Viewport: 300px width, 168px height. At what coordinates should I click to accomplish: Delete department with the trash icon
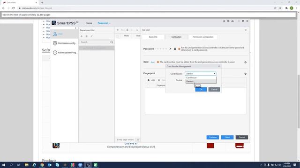point(86,36)
